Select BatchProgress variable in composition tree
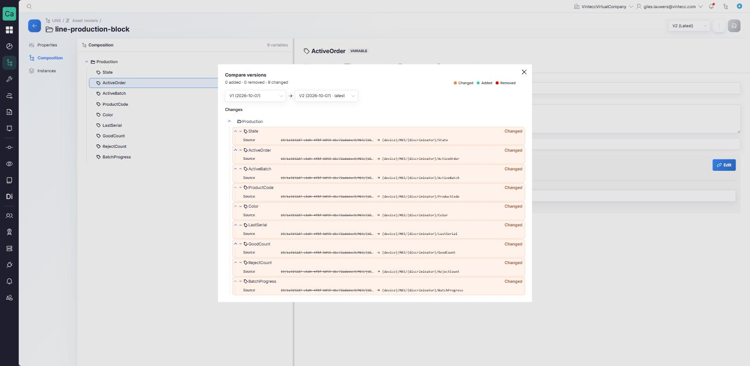 117,157
